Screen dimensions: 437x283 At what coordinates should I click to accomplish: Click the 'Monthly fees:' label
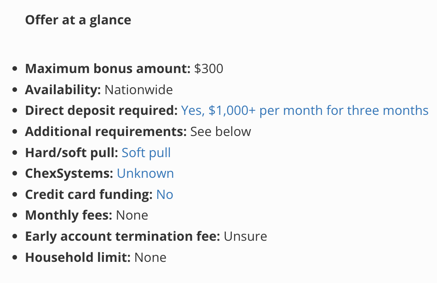[69, 215]
